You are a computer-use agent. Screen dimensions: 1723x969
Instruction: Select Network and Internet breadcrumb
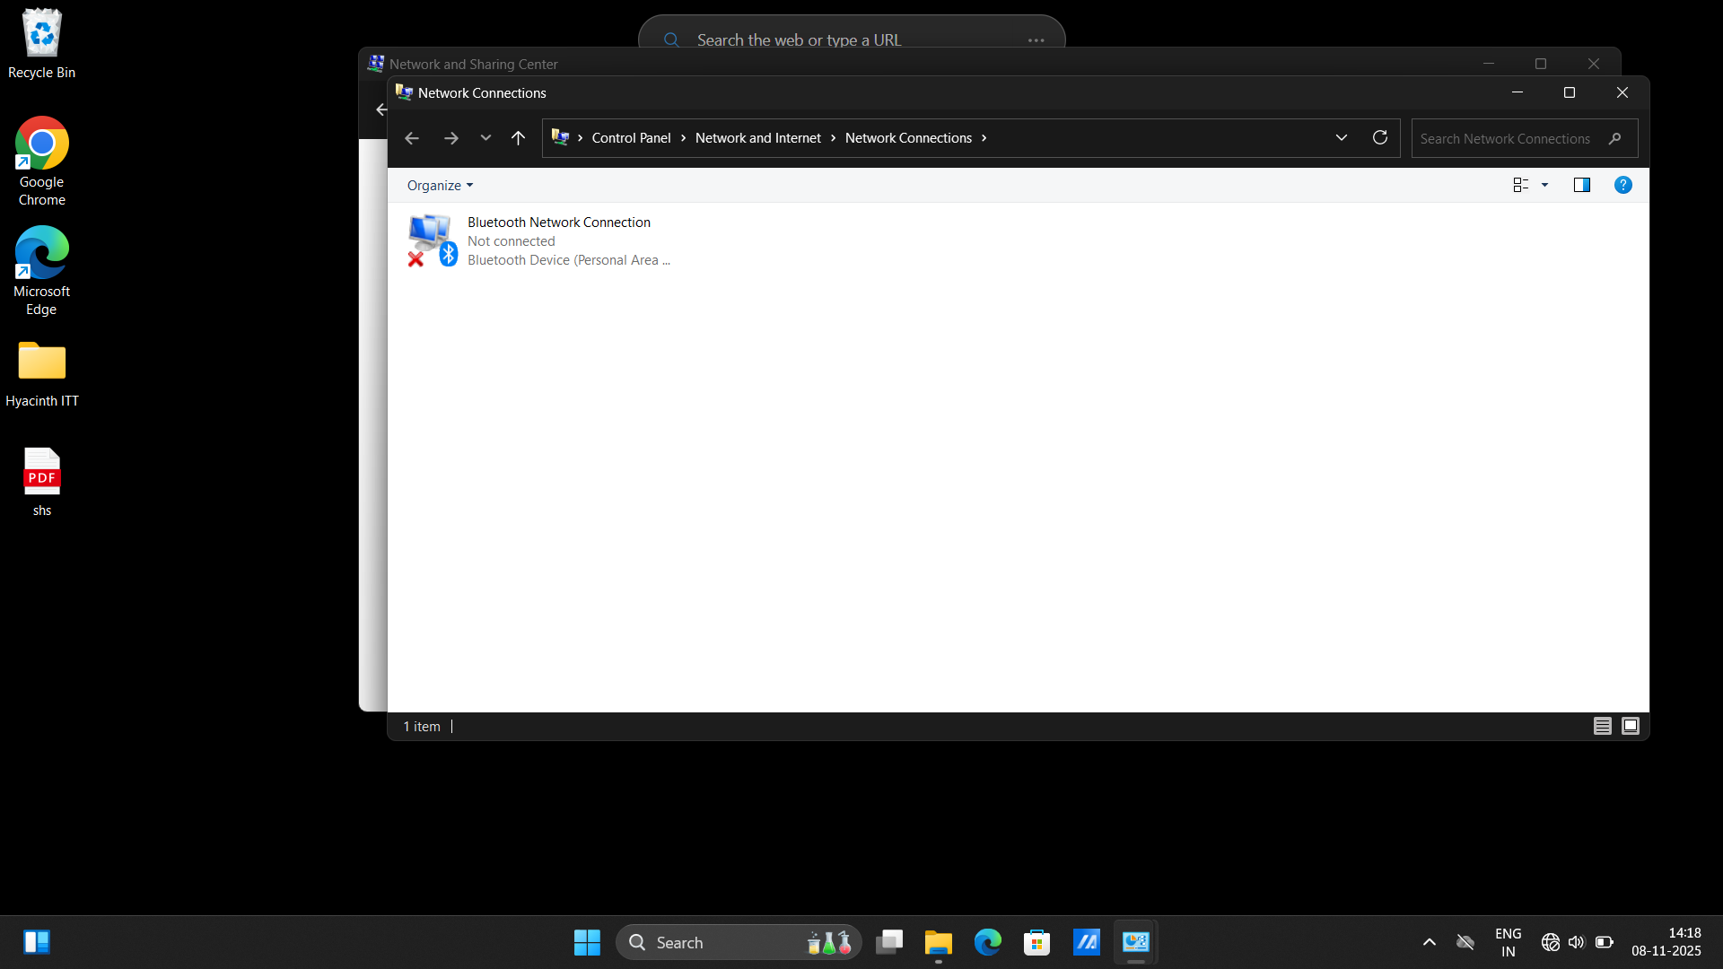pyautogui.click(x=757, y=137)
